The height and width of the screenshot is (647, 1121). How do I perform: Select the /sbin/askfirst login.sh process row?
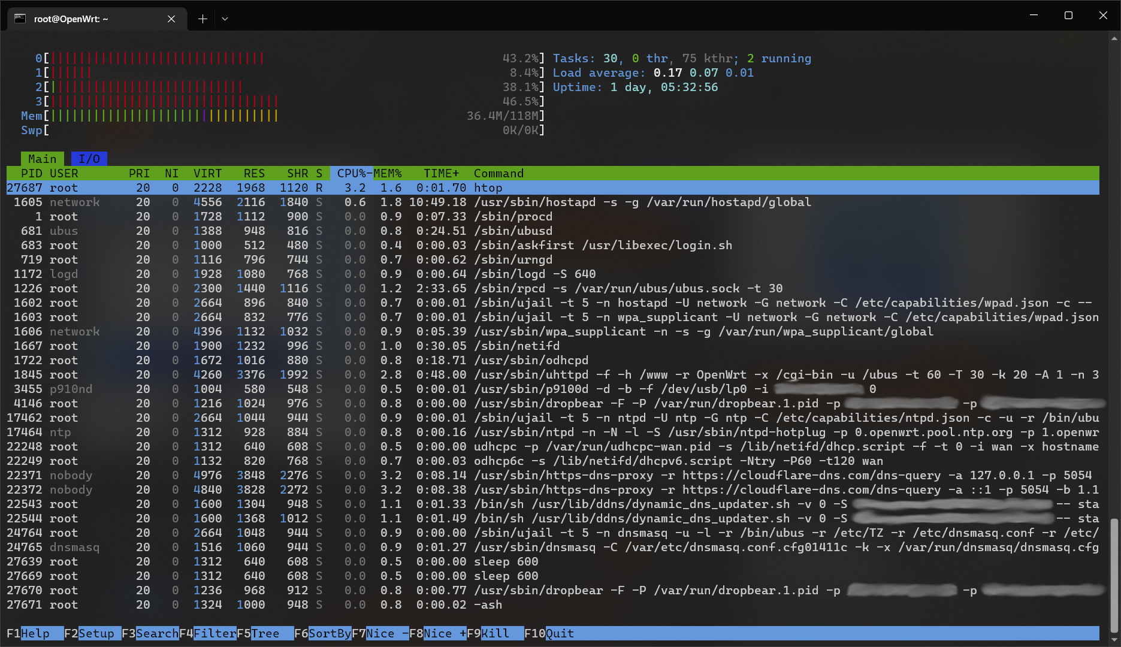pyautogui.click(x=552, y=245)
